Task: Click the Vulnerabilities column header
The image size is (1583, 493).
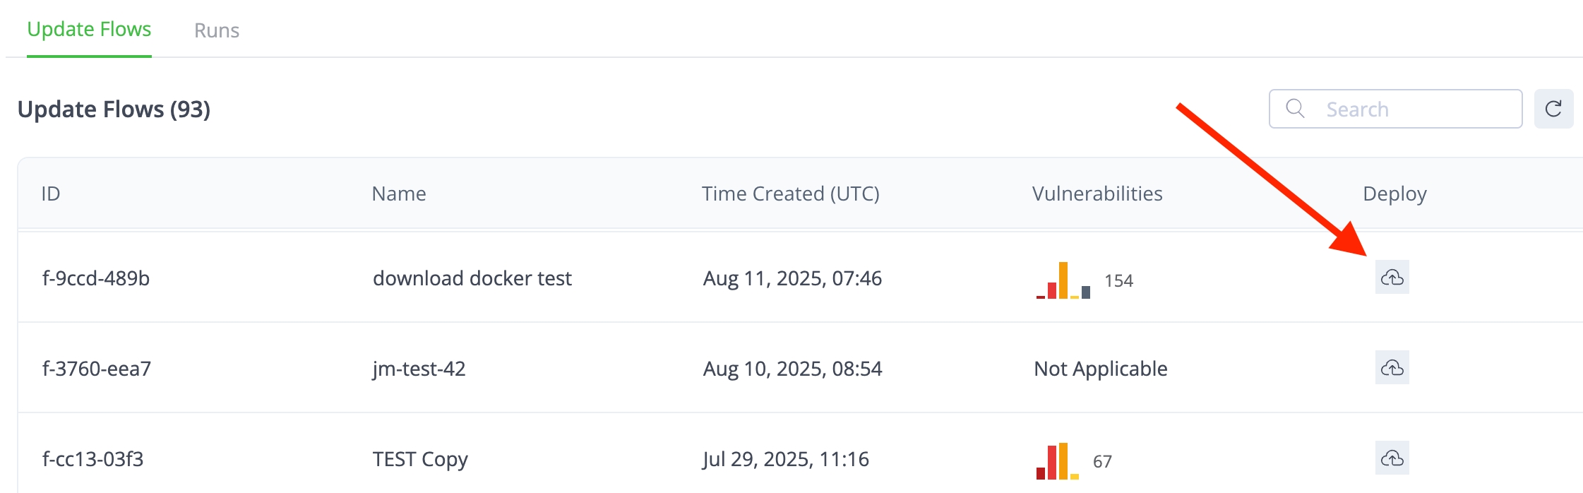Action: [x=1097, y=194]
